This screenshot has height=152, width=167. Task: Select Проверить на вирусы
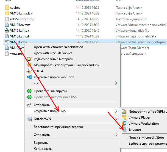tap(50, 91)
